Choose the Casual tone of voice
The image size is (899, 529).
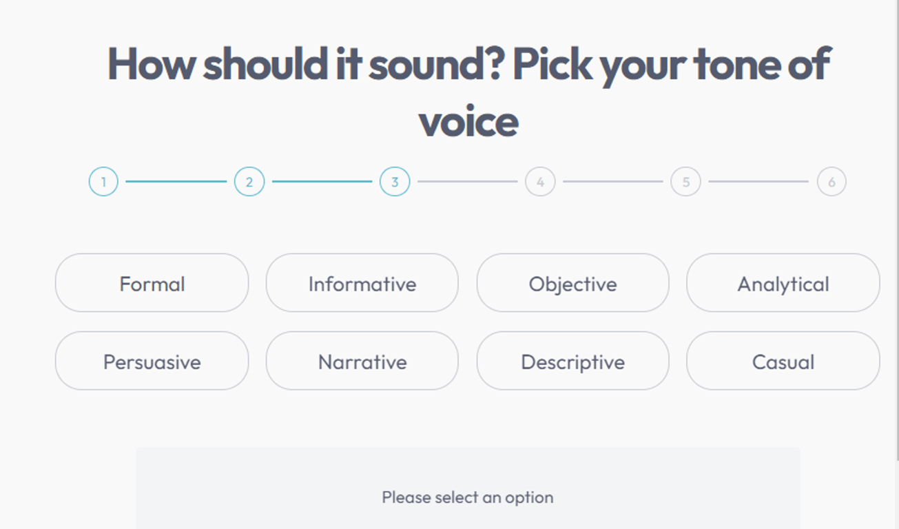tap(783, 361)
